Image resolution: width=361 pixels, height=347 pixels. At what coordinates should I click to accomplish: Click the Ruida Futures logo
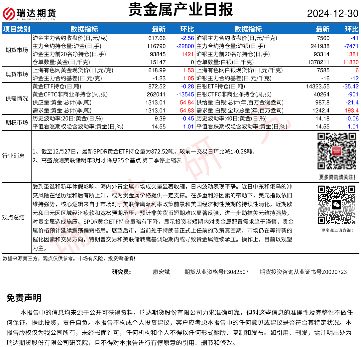click(x=29, y=14)
